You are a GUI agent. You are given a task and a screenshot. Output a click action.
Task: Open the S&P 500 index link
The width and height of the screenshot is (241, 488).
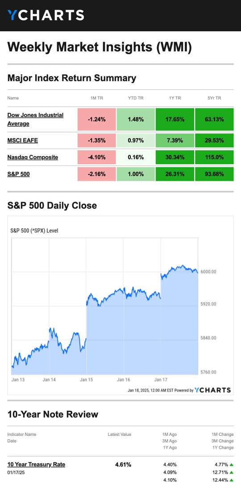pos(18,174)
